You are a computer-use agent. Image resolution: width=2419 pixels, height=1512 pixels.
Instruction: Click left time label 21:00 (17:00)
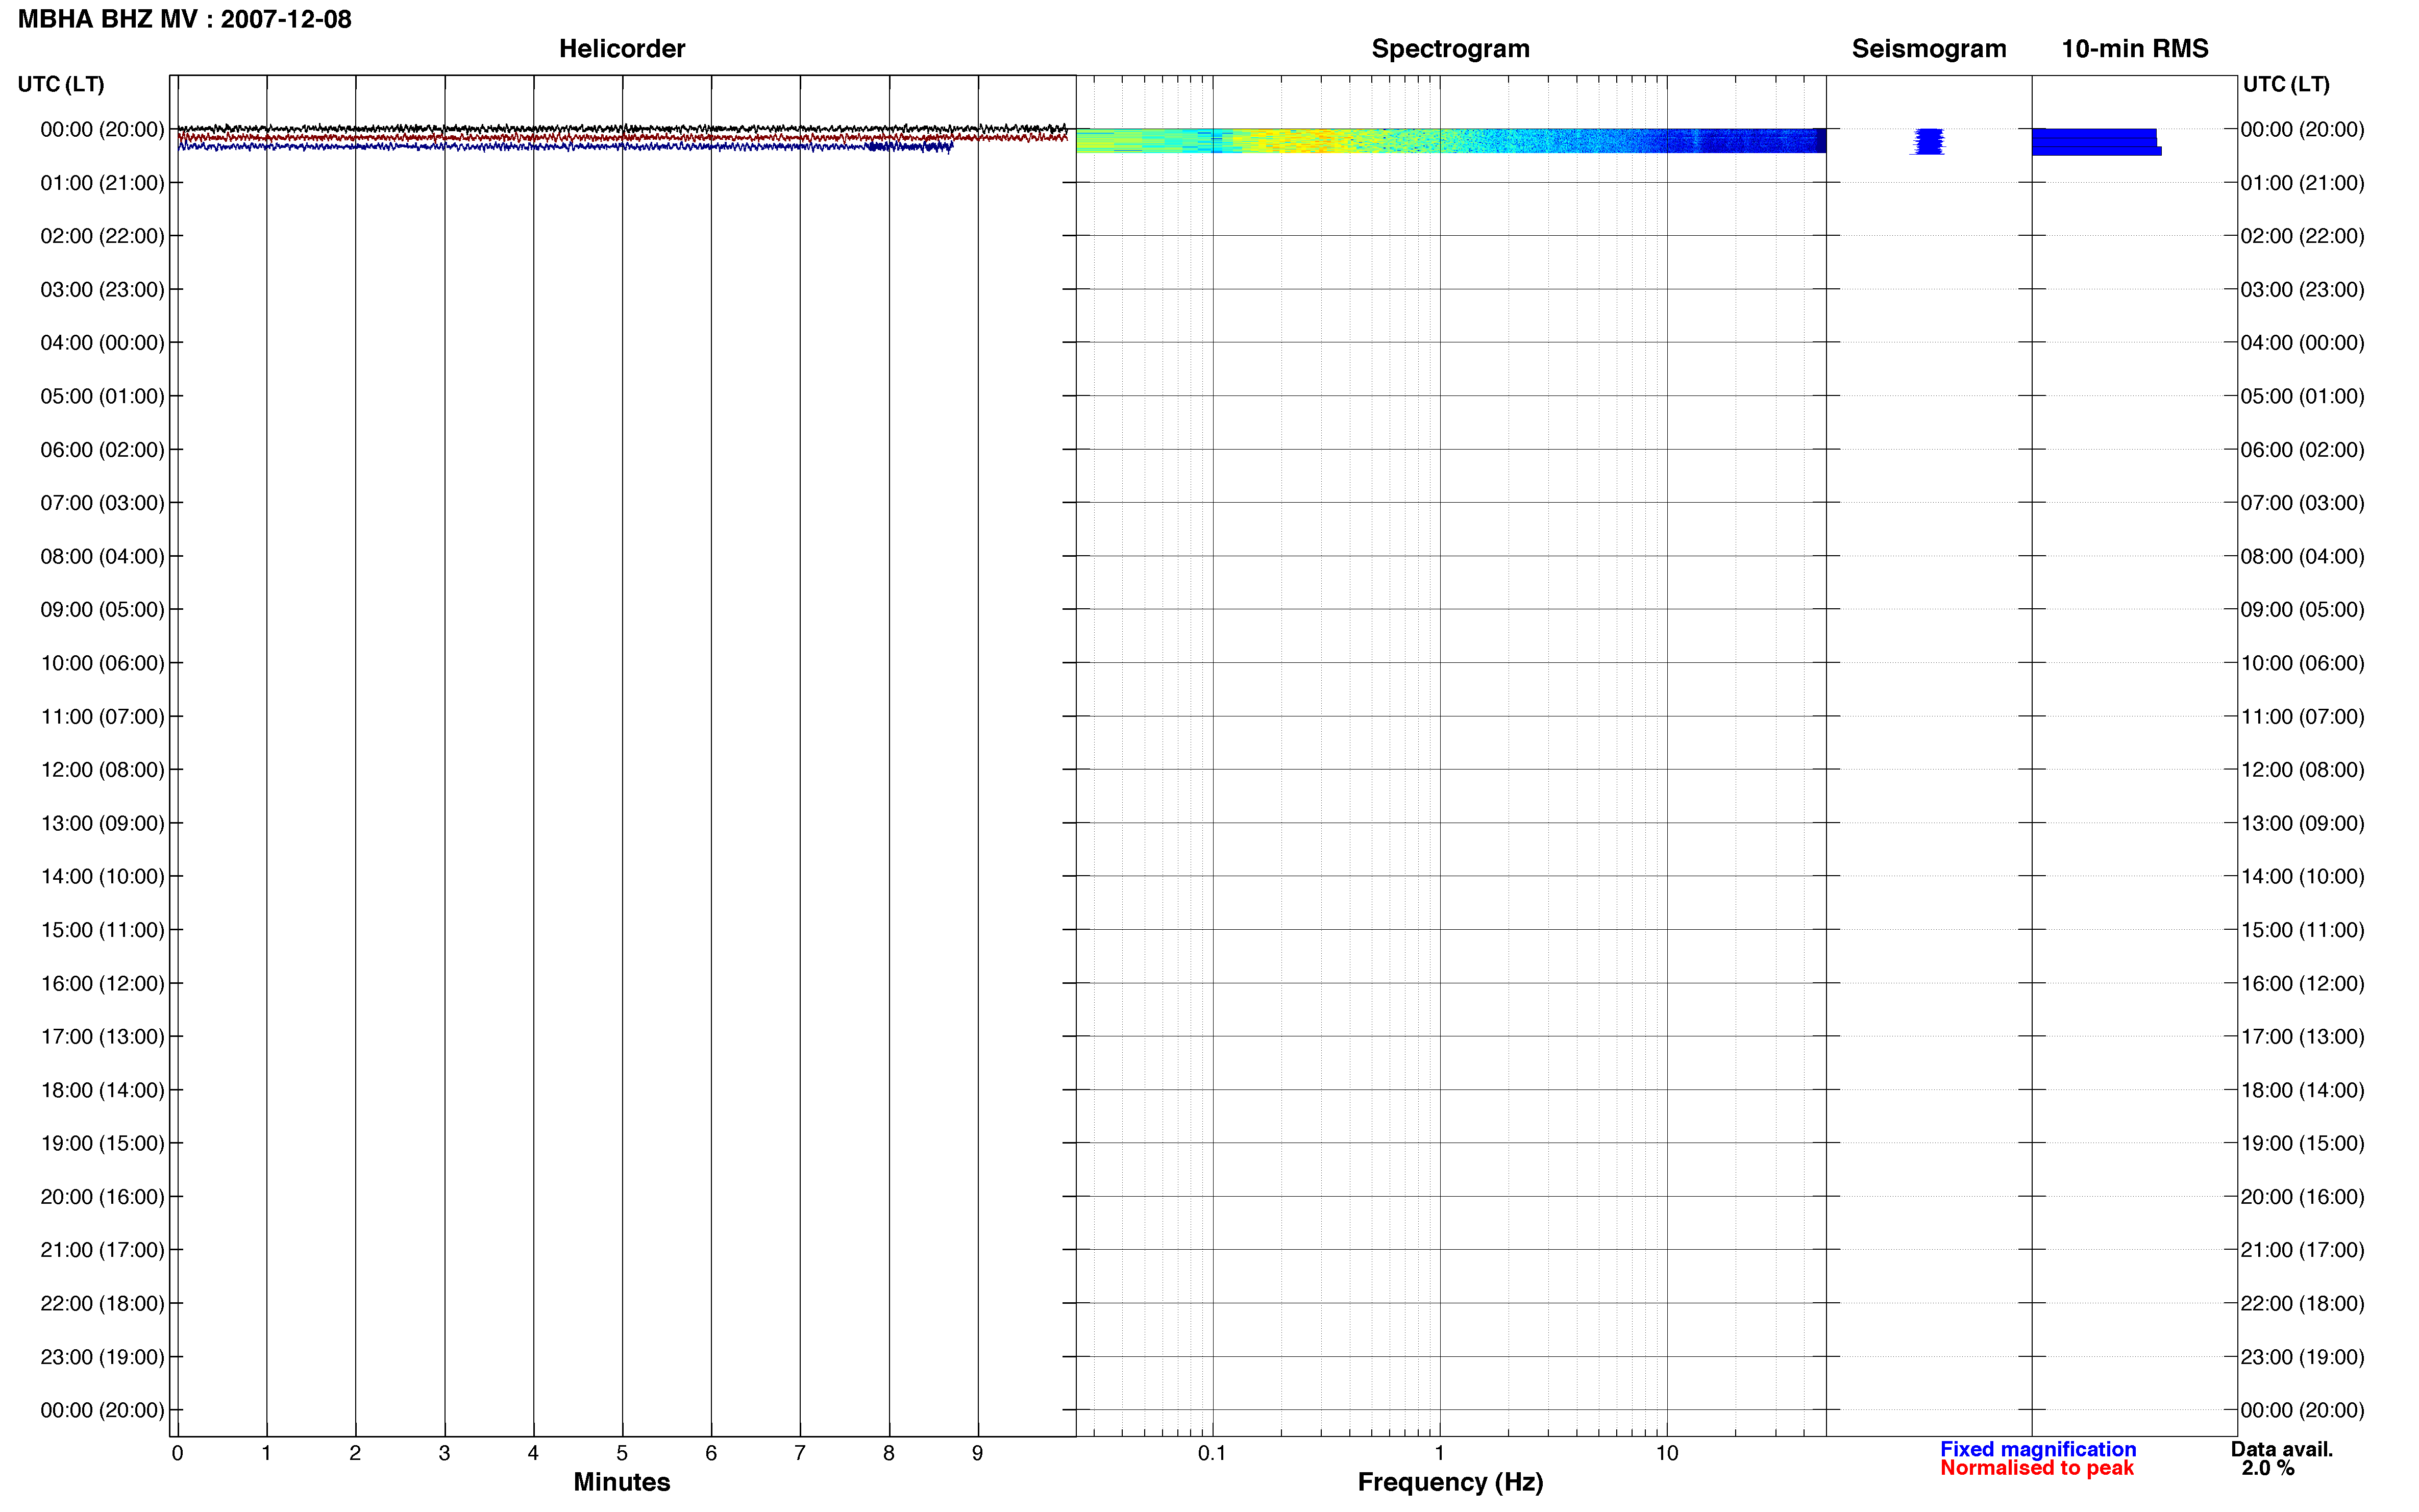[102, 1250]
